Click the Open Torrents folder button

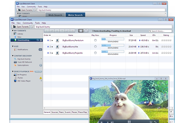coord(21,27)
